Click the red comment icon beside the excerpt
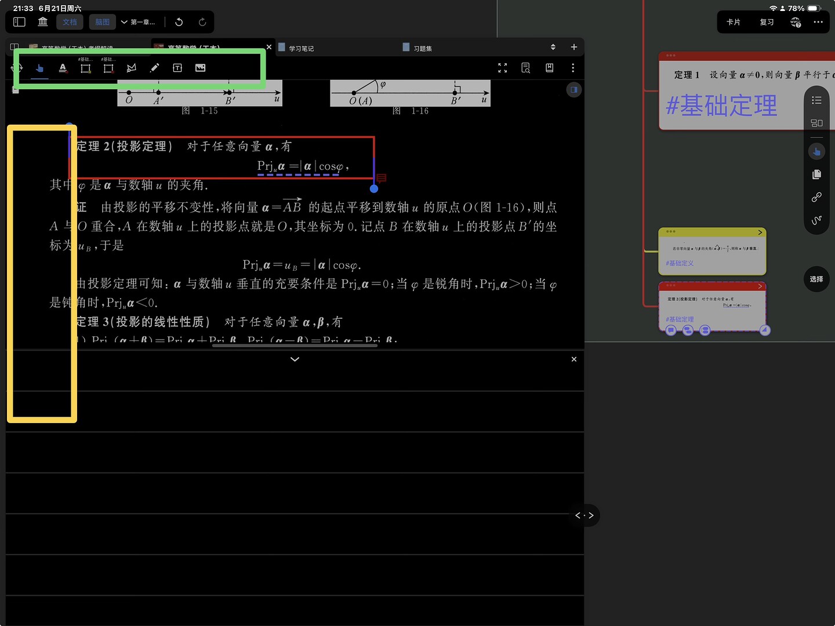835x626 pixels. [382, 178]
